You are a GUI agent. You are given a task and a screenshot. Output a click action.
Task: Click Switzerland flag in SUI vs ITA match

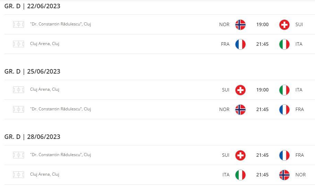tap(240, 90)
